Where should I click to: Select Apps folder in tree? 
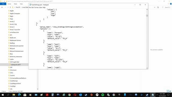12,16
